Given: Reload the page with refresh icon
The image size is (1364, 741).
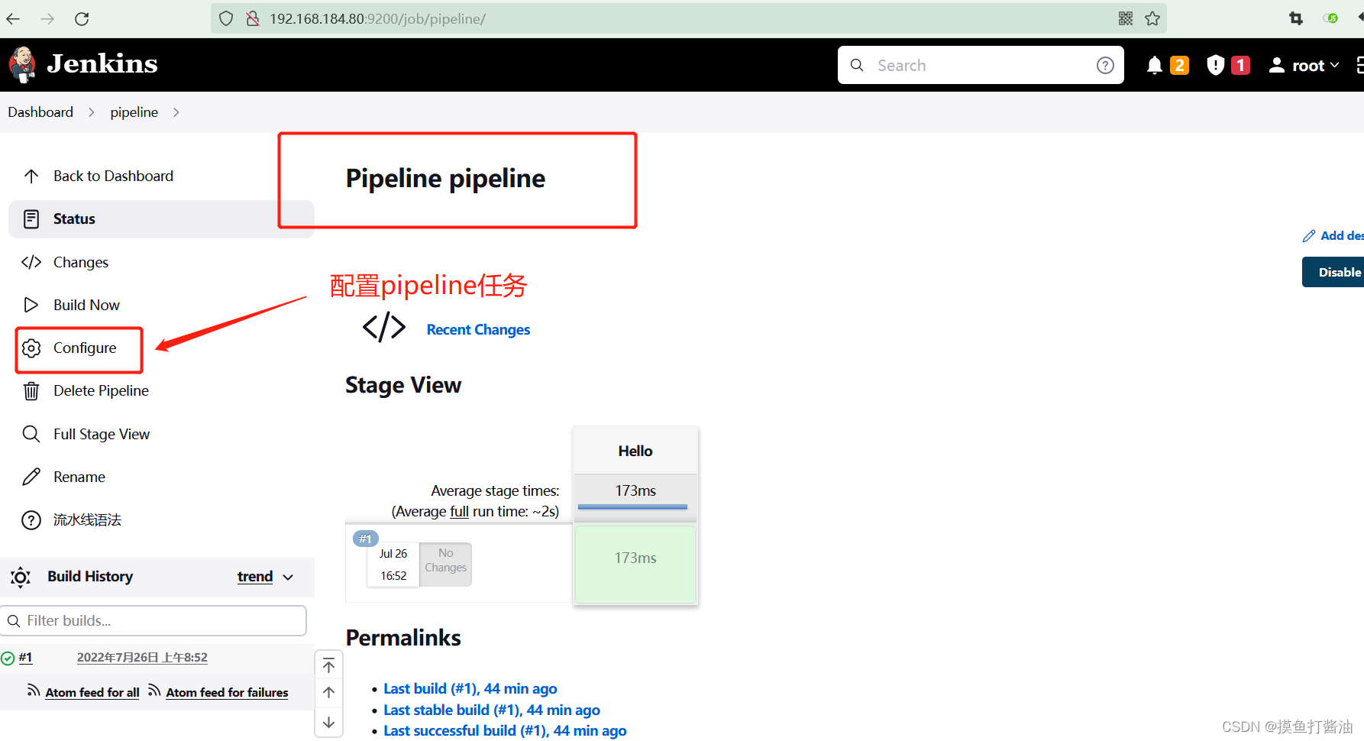Looking at the screenshot, I should point(82,19).
